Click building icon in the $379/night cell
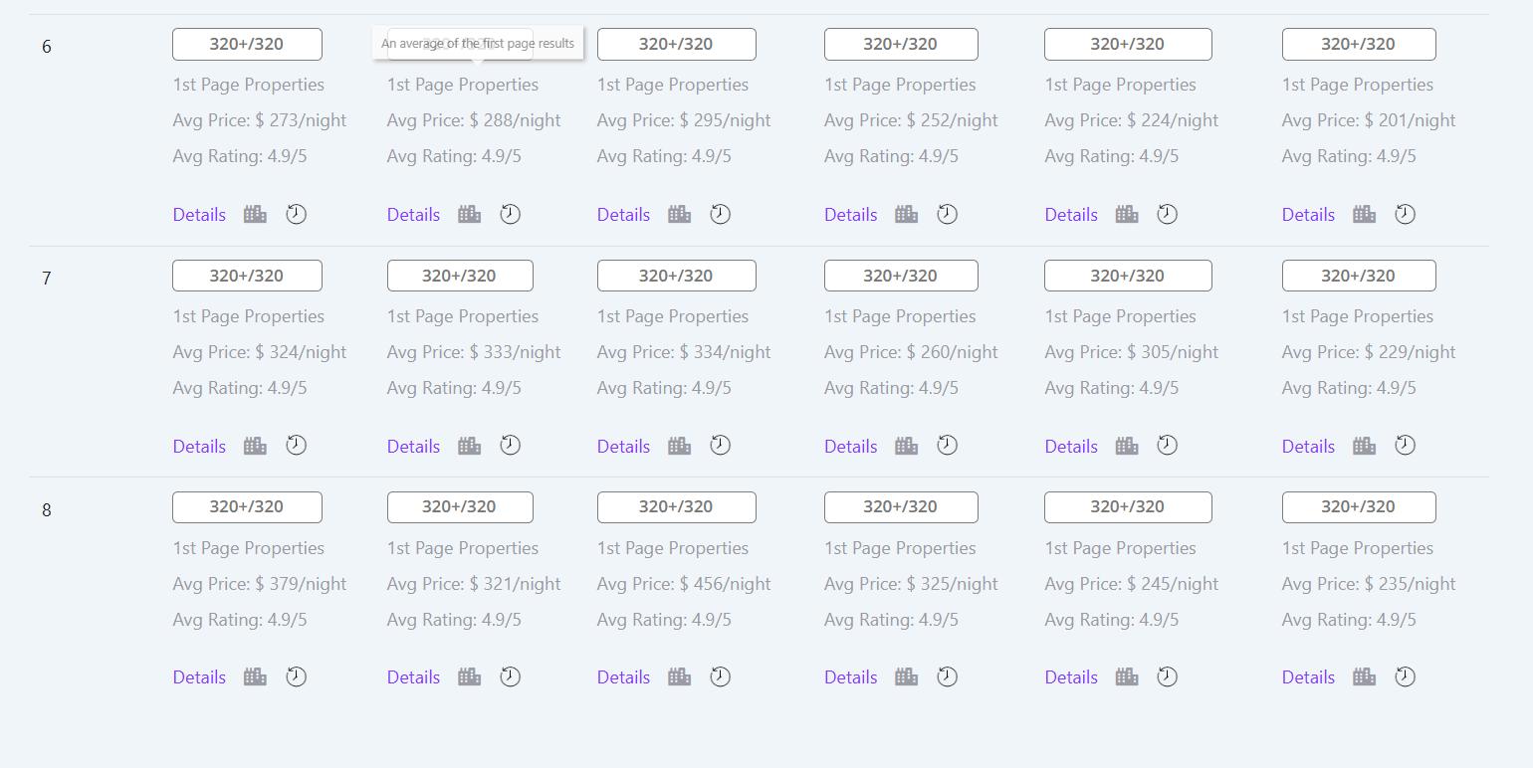 pos(255,677)
